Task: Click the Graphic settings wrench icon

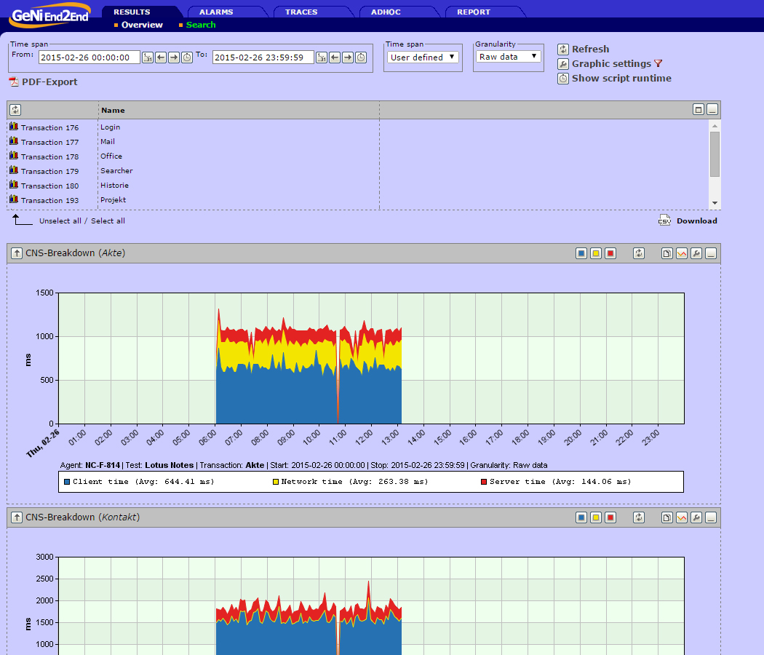Action: [562, 64]
